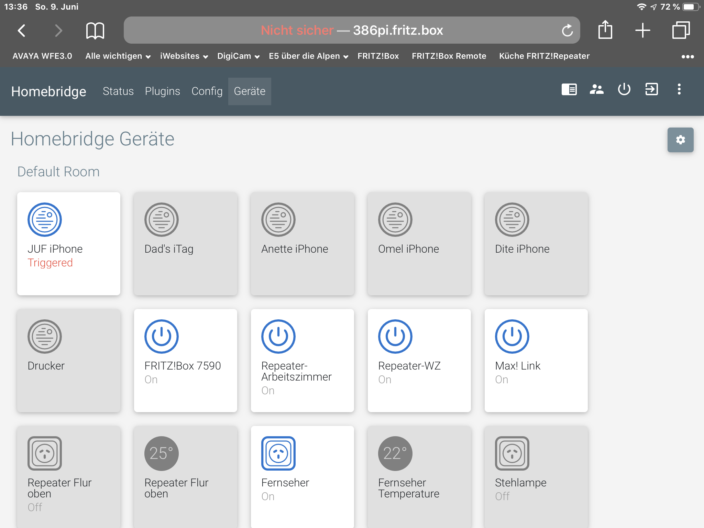Expand the Alle wichtigen bookmarks folder
704x528 pixels.
(x=118, y=56)
